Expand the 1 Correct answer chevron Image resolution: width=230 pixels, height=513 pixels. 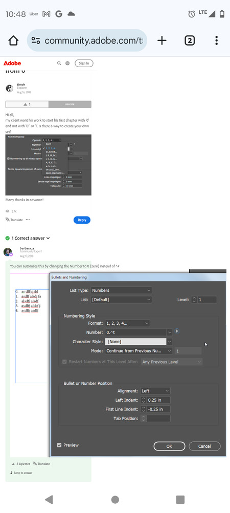pos(48,238)
